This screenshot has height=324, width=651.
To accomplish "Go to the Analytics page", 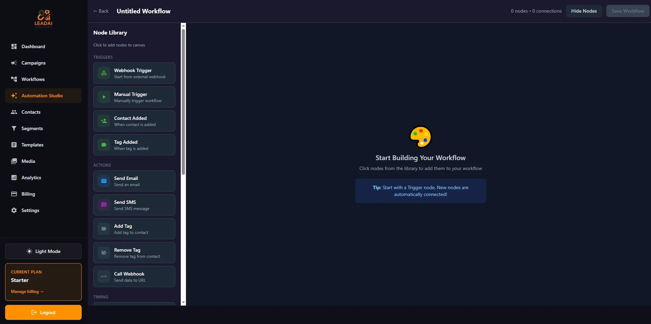I will point(31,178).
